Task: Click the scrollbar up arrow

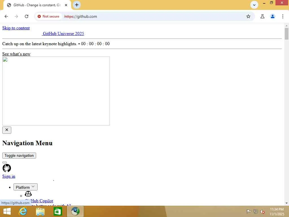Action: [286, 26]
